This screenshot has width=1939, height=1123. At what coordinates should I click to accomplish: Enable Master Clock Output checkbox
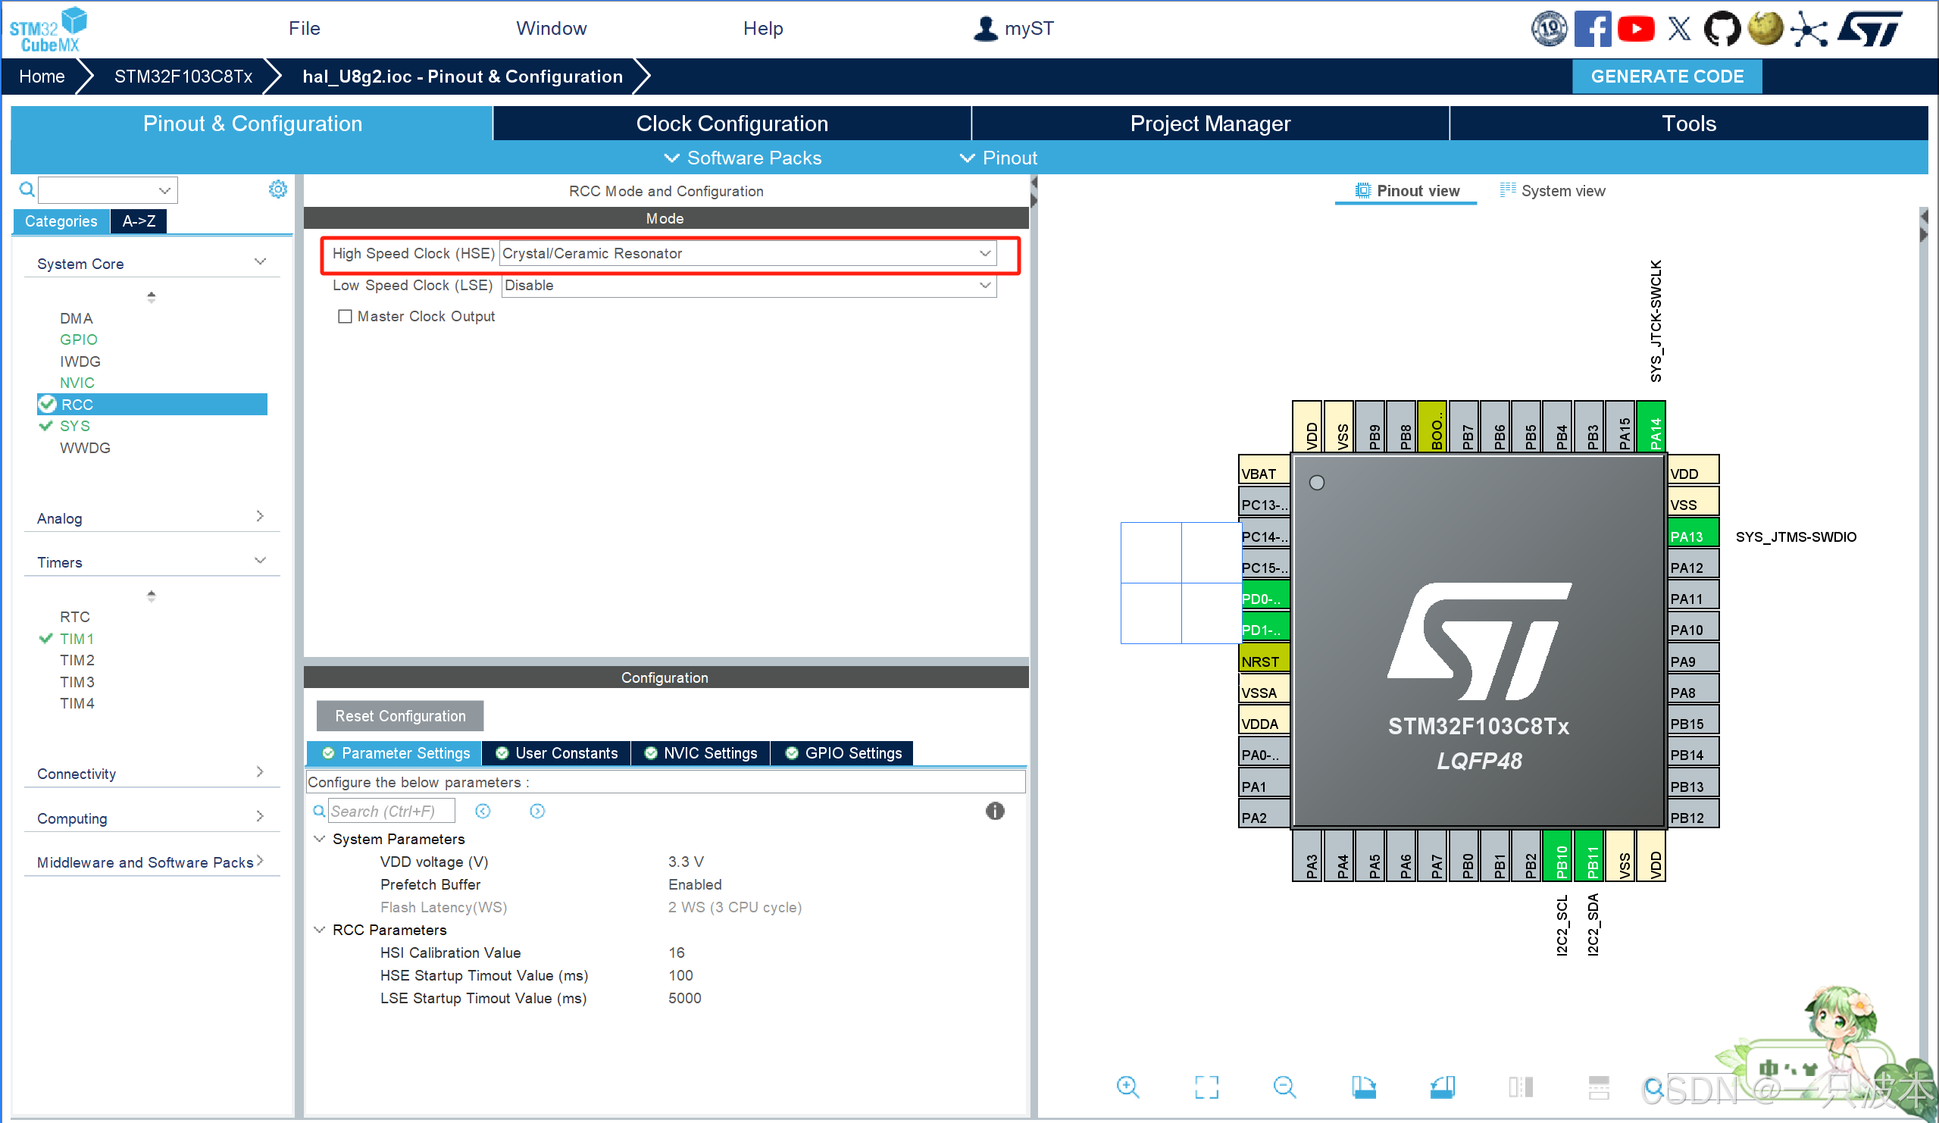(345, 316)
